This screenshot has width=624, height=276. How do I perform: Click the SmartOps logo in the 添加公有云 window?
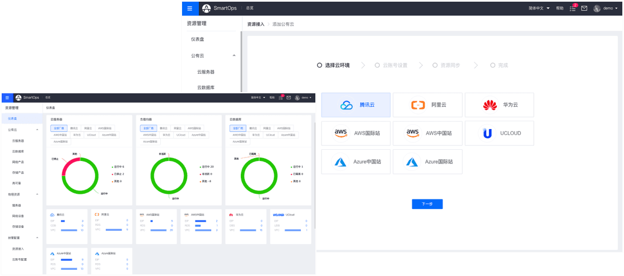click(220, 8)
